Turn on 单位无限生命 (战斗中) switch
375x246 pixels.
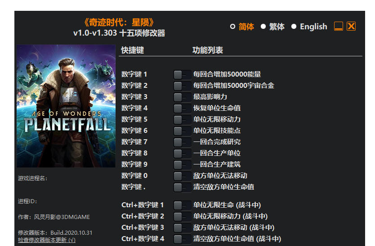(182, 205)
